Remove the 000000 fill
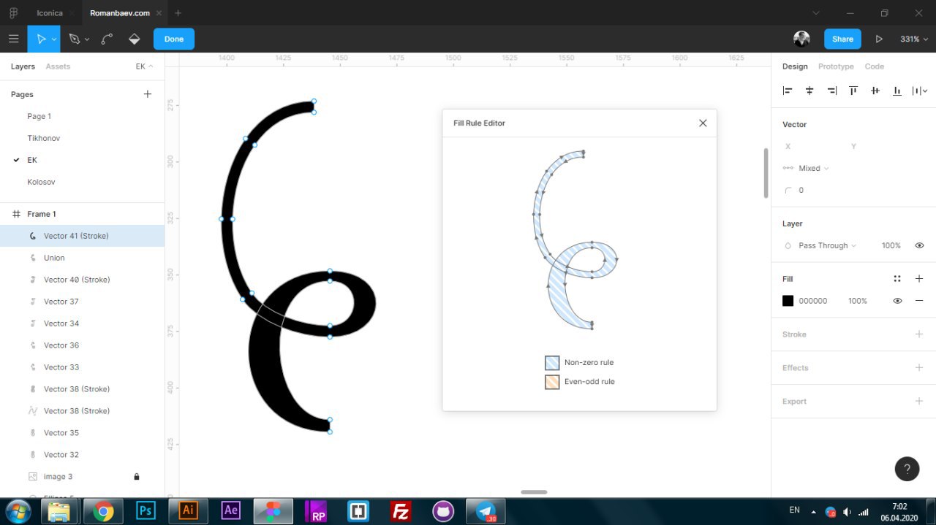Image resolution: width=936 pixels, height=525 pixels. click(x=919, y=301)
